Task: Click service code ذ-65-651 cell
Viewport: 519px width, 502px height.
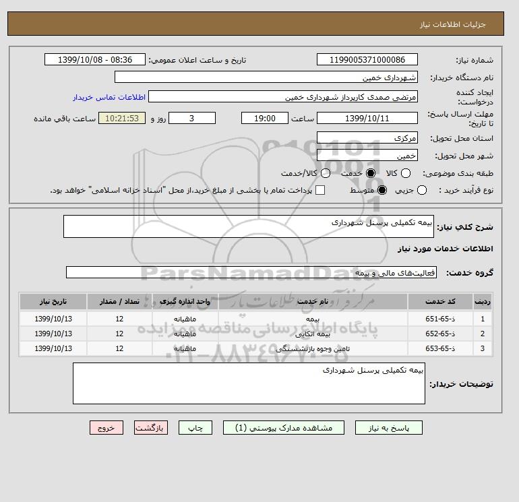Action: (x=440, y=319)
